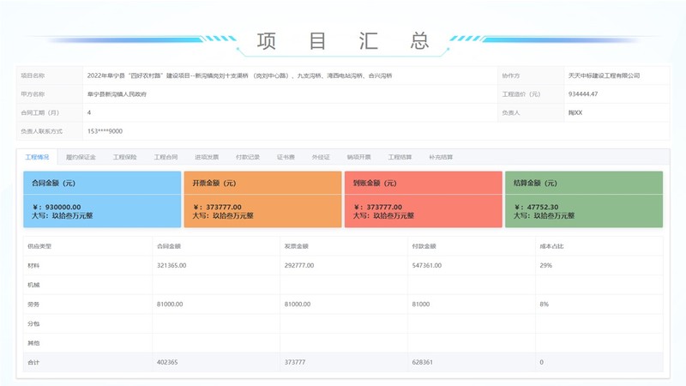Click the total payment amount 628361

tap(422, 362)
